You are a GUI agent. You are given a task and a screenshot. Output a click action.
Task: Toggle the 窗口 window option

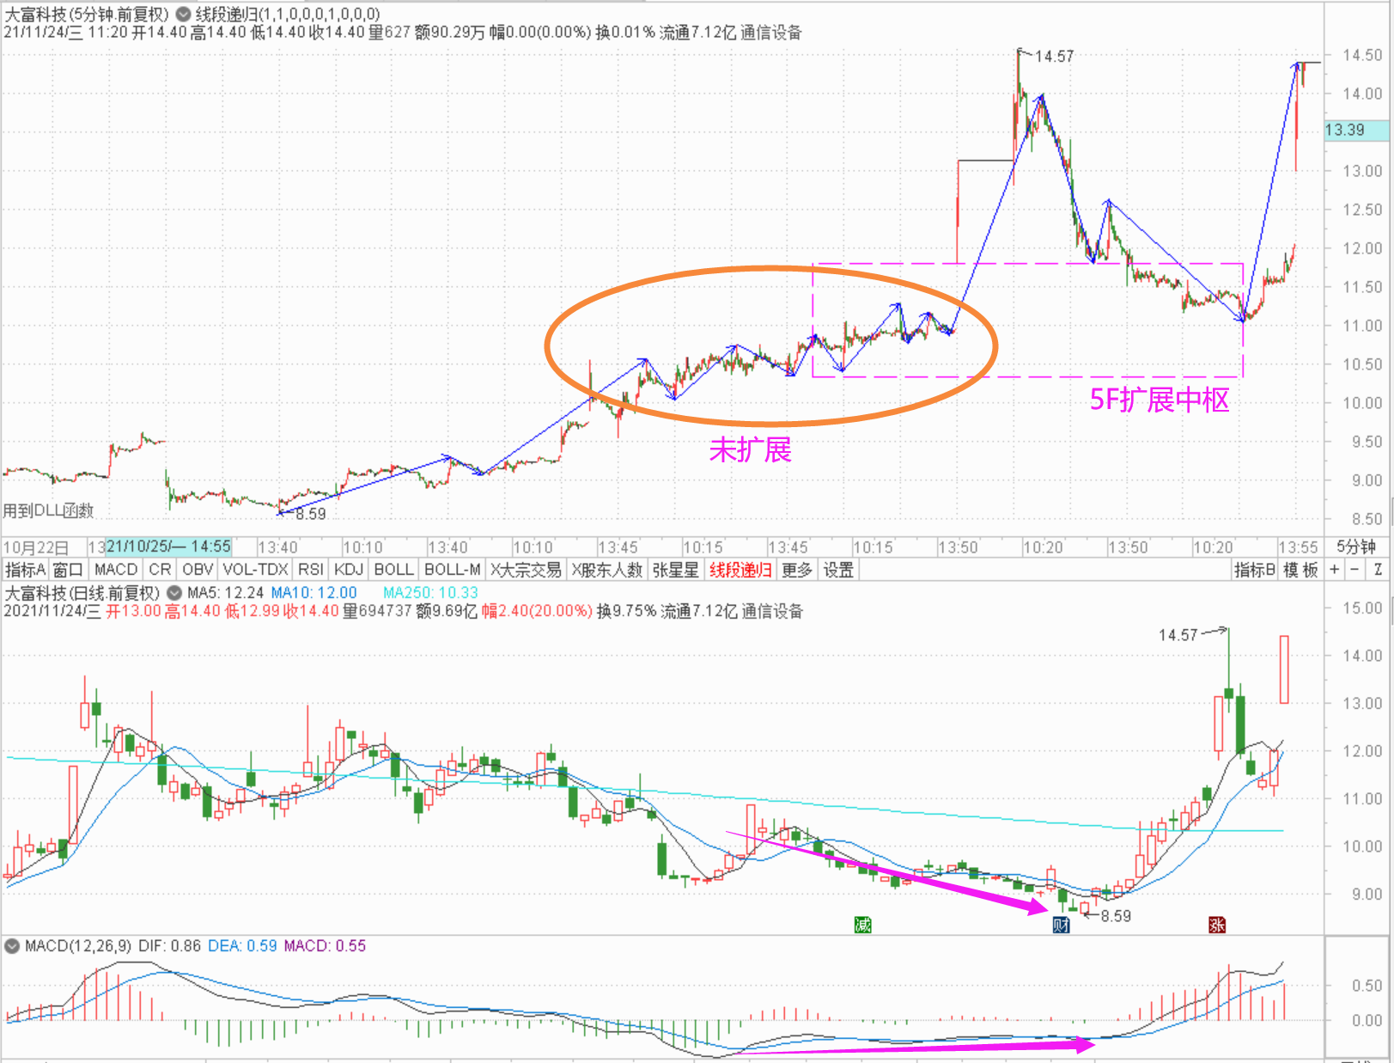tap(68, 570)
